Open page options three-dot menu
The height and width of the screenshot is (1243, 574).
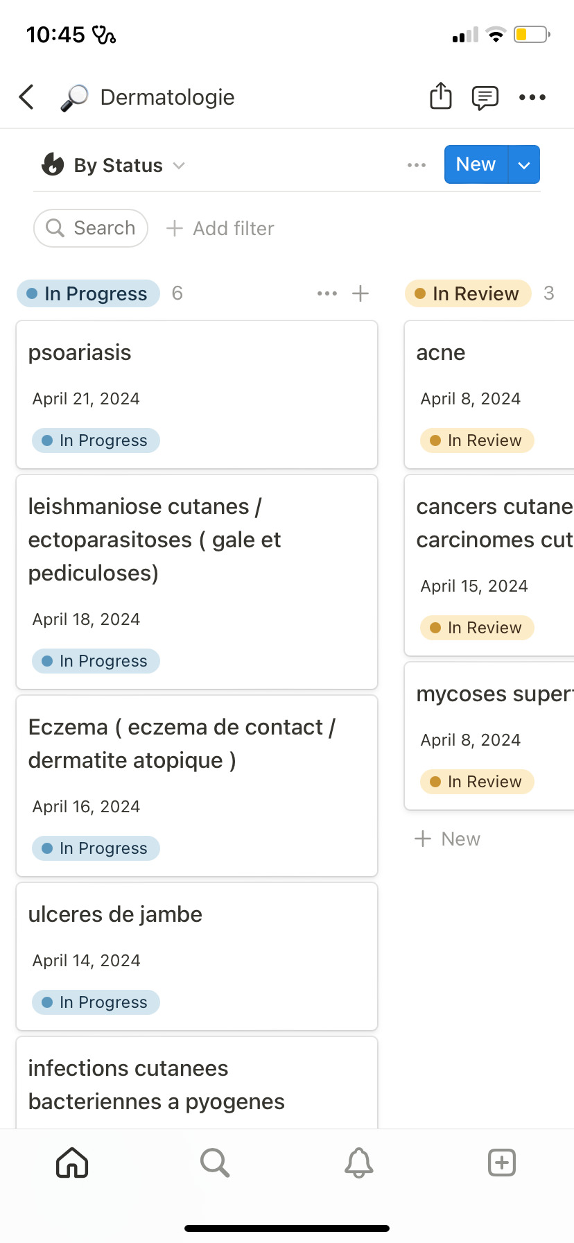tap(532, 98)
